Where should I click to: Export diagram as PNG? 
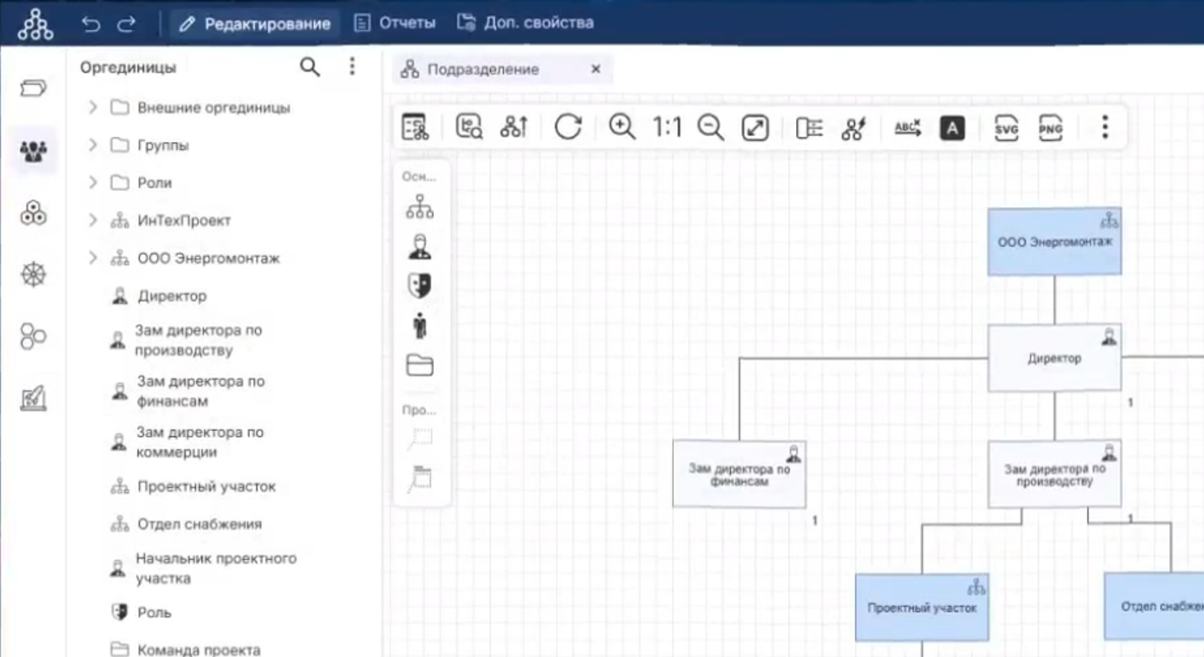point(1049,128)
